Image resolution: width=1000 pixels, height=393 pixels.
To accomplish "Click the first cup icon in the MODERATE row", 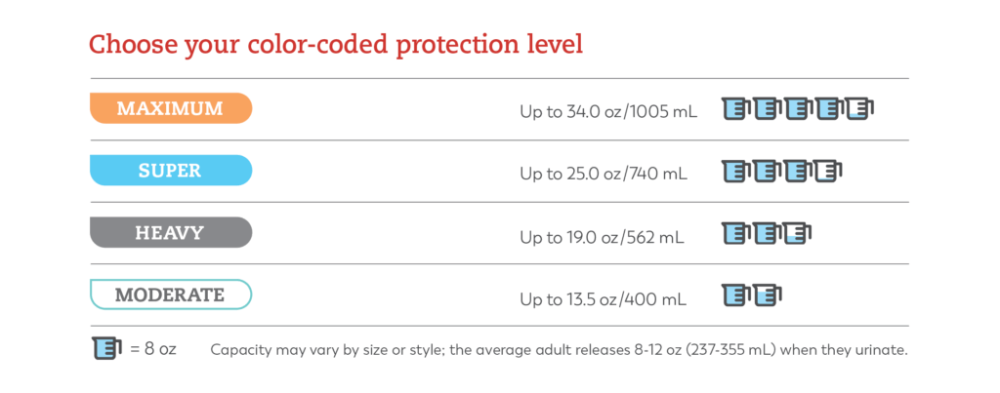I will point(736,295).
